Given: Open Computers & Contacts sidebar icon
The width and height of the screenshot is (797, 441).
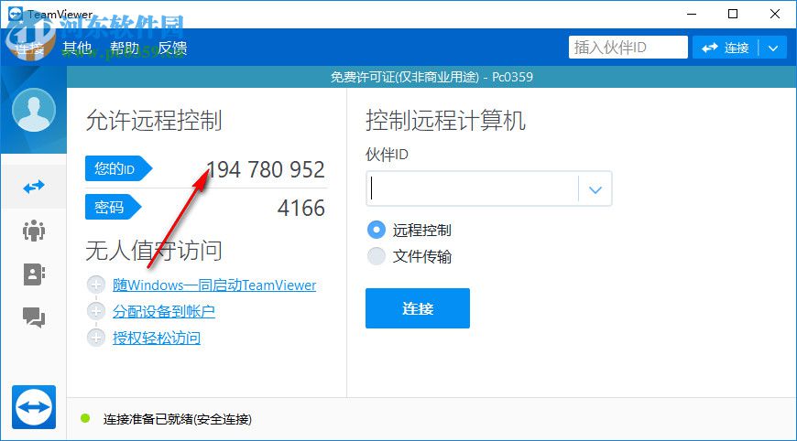Looking at the screenshot, I should (x=34, y=274).
